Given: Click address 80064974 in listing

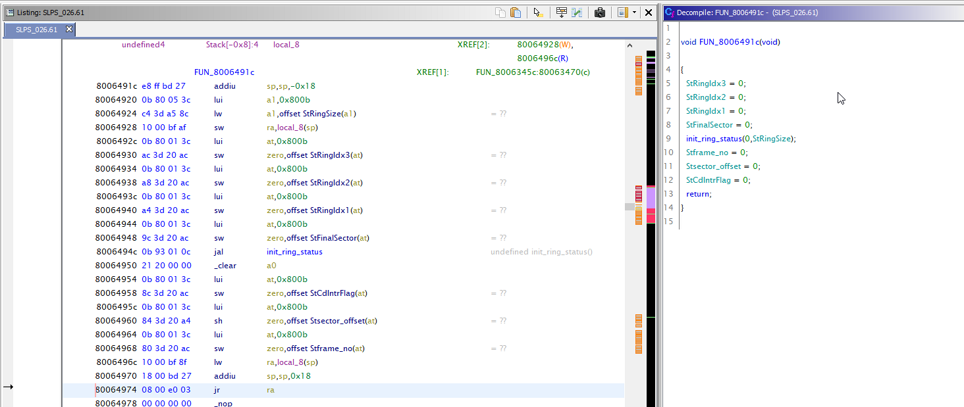Looking at the screenshot, I should click(x=117, y=390).
